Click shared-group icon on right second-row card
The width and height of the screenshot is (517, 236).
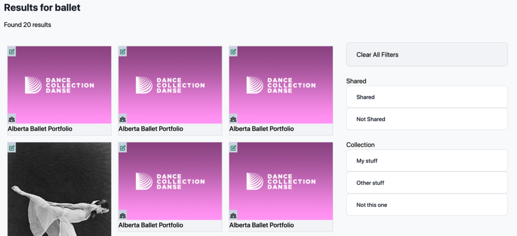click(233, 216)
